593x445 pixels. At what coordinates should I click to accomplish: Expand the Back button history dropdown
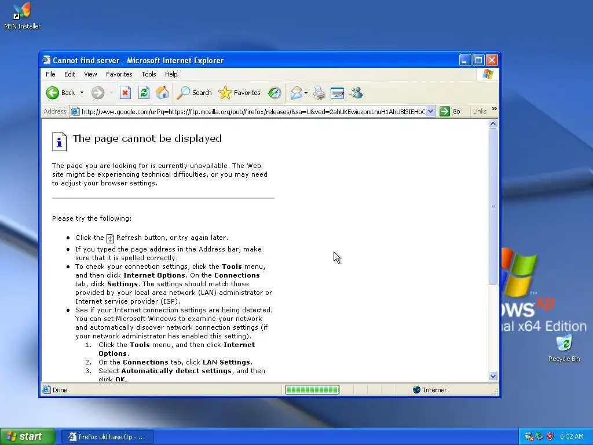click(x=82, y=93)
